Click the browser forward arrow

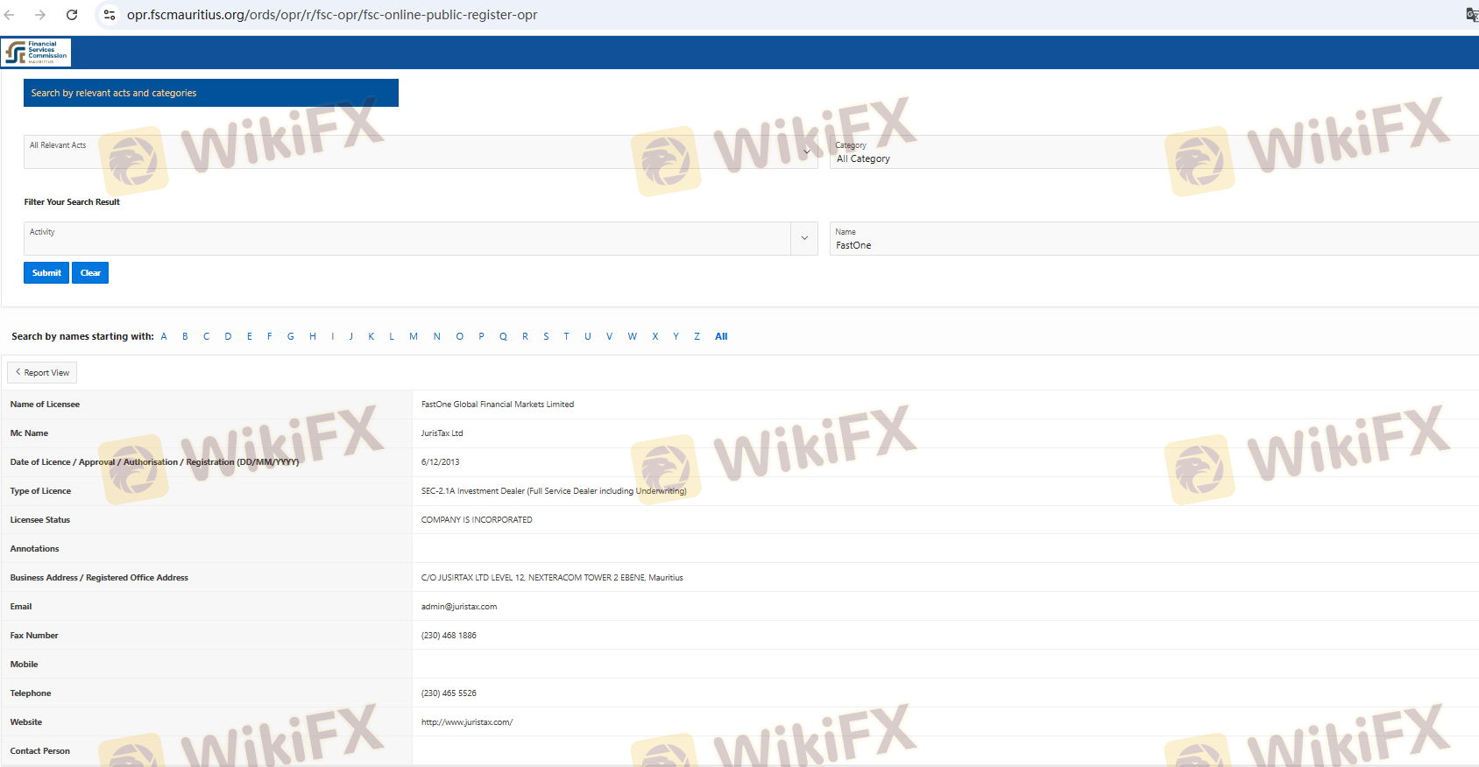[x=40, y=15]
